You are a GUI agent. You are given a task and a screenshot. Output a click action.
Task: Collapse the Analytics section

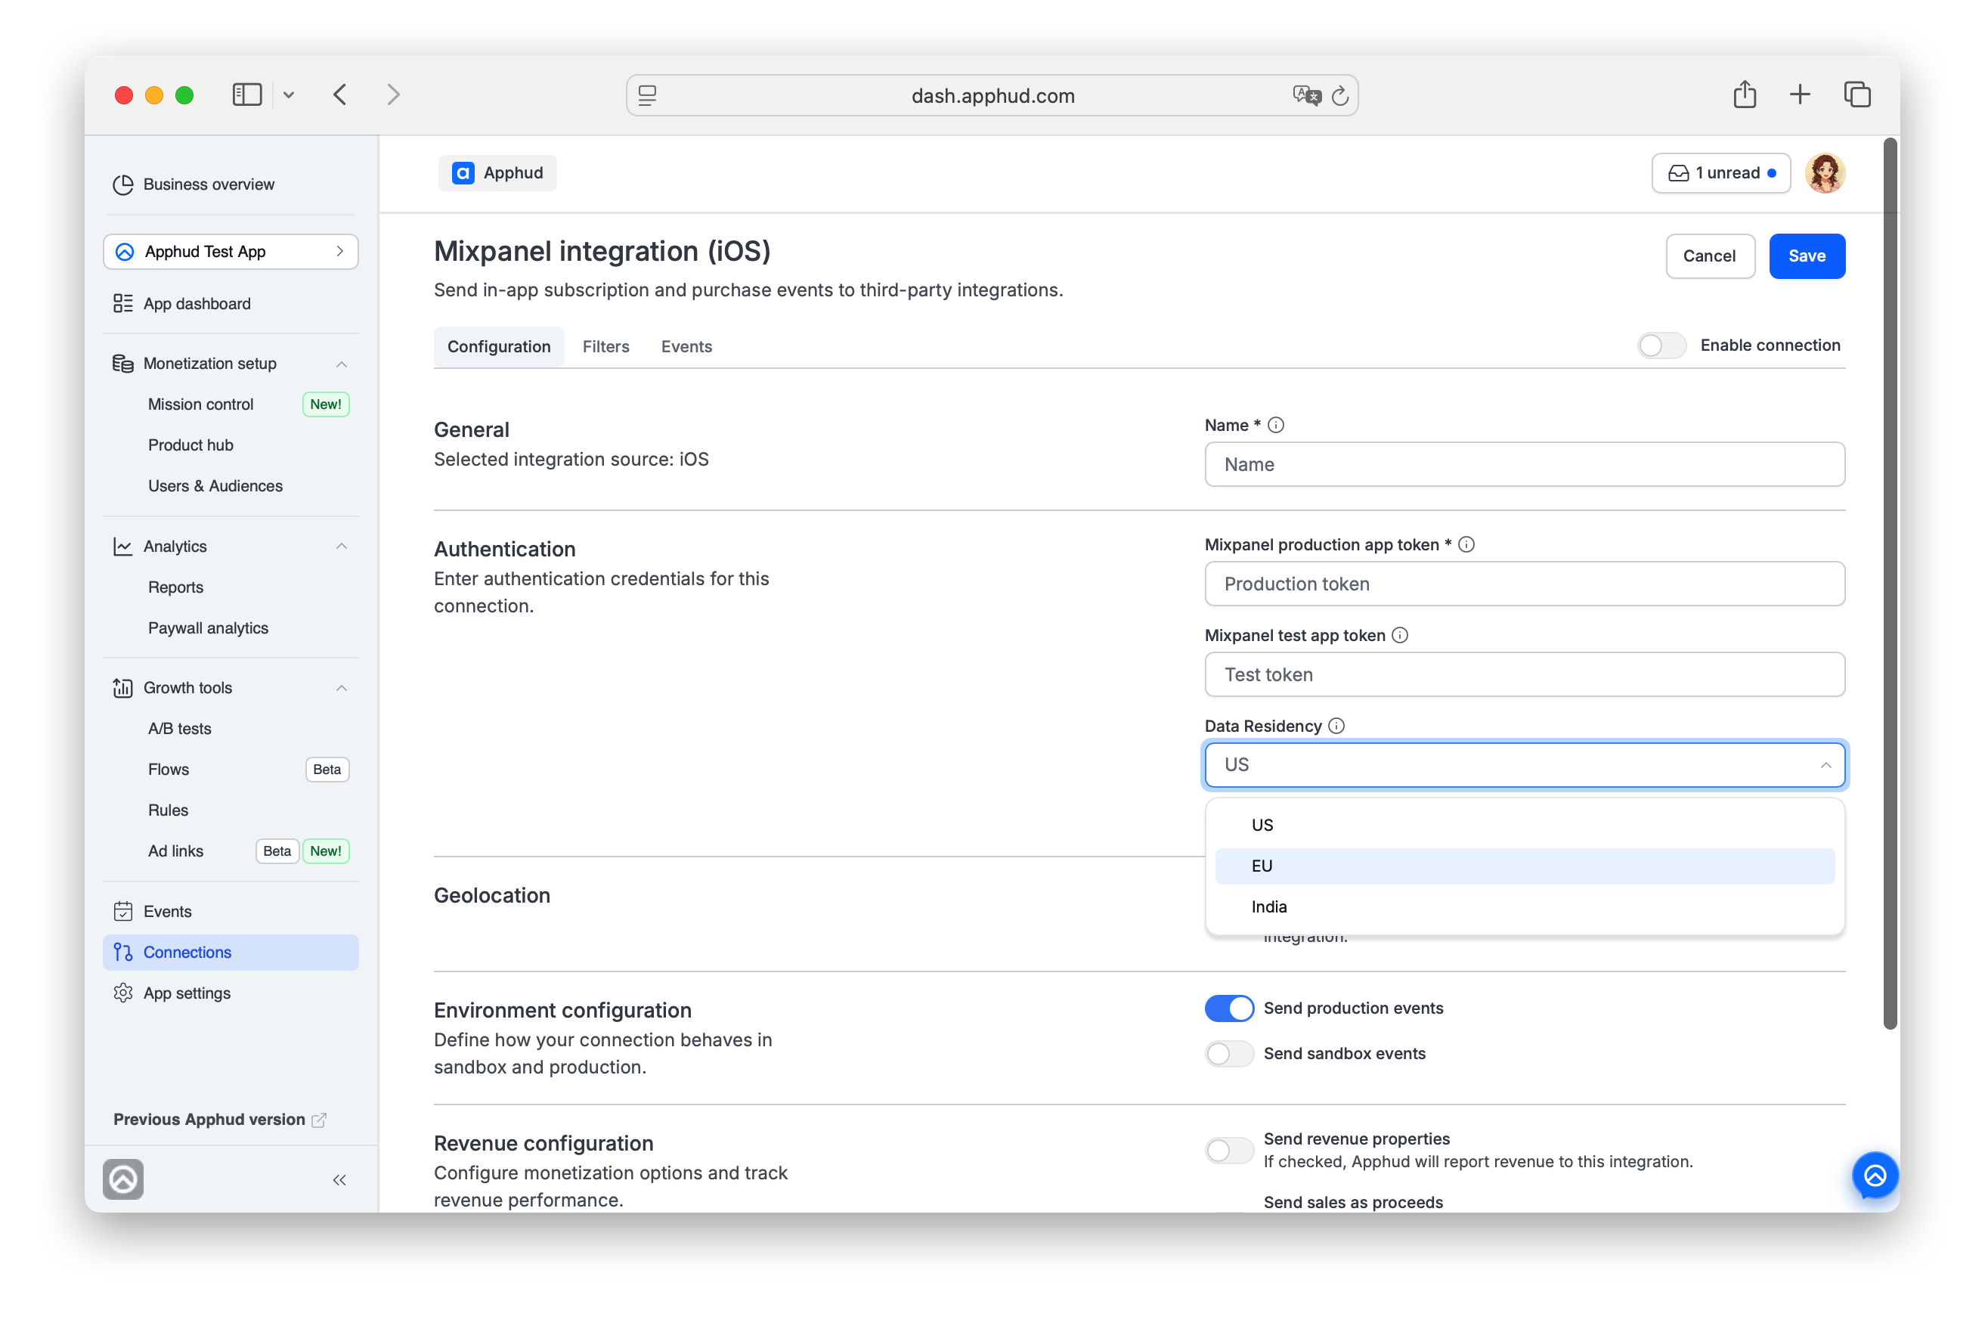[x=342, y=547]
